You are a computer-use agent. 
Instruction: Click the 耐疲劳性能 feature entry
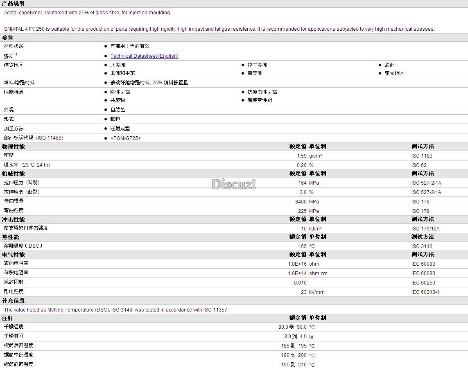click(260, 100)
